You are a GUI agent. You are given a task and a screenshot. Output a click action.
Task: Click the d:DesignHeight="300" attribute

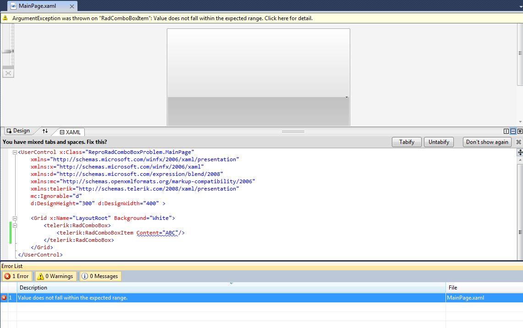63,204
